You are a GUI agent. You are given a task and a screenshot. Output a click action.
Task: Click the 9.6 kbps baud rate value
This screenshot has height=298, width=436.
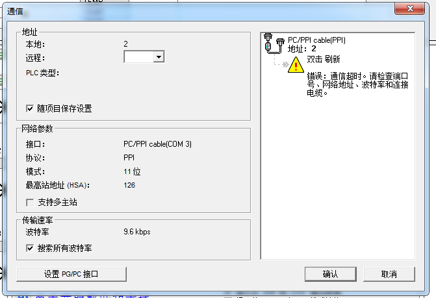click(x=137, y=232)
